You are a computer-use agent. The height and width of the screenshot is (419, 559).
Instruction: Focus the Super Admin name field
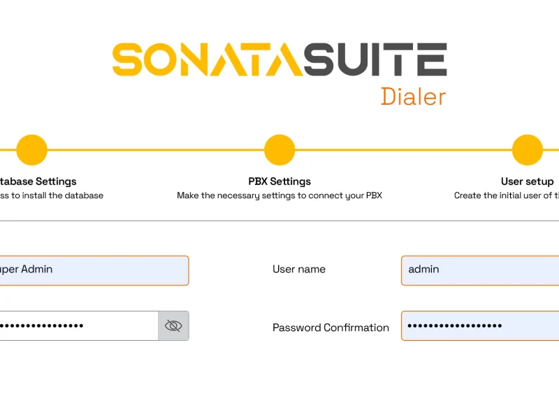[x=94, y=270]
